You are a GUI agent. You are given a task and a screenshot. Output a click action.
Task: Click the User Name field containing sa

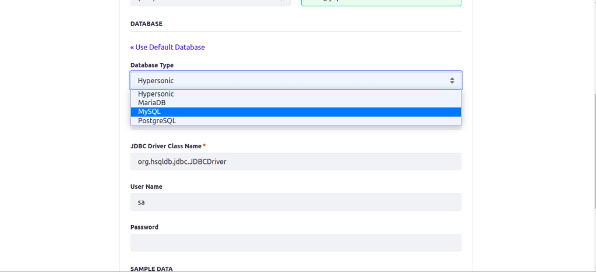[295, 202]
